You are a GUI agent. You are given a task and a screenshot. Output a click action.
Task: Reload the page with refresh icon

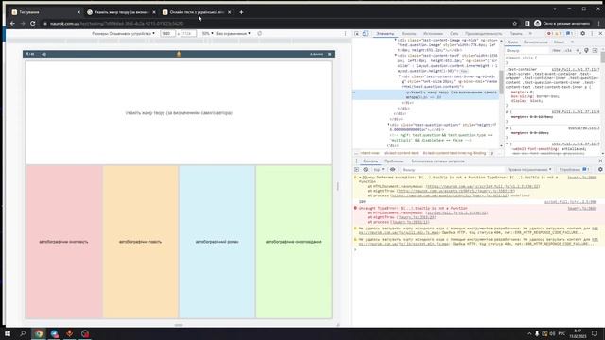tap(33, 23)
